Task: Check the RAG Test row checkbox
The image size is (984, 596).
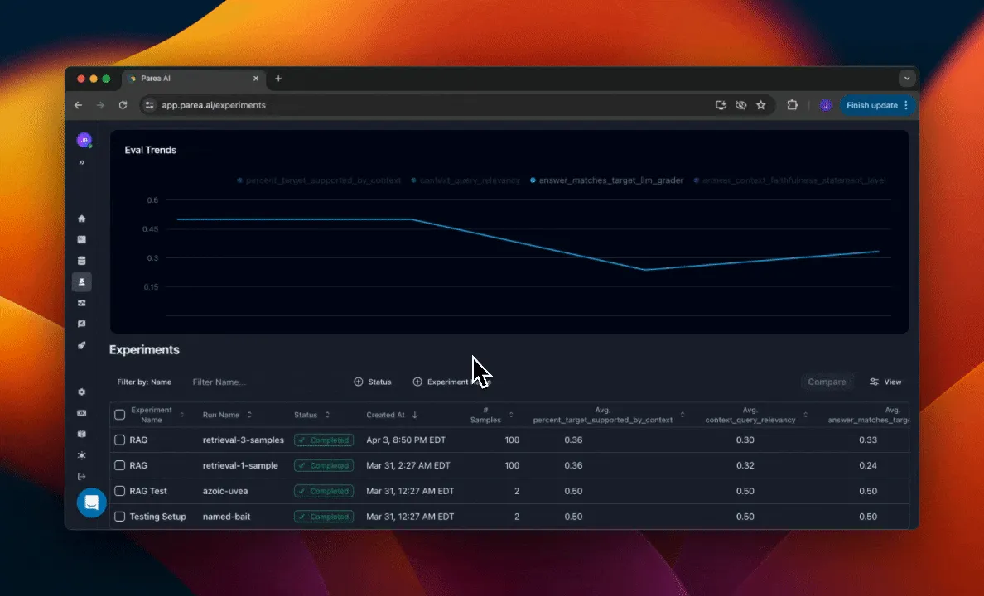Action: [120, 491]
